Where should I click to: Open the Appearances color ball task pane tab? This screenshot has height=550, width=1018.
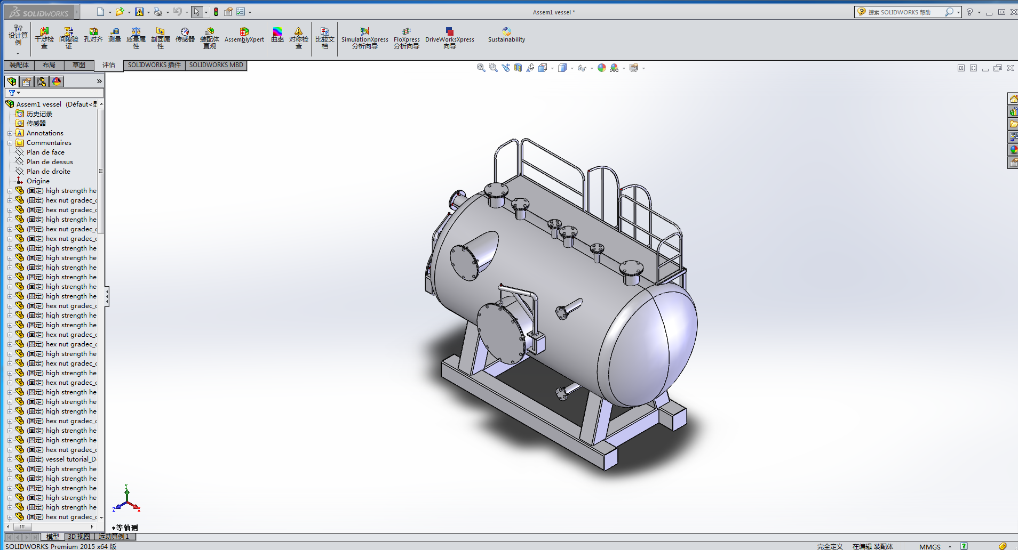tap(1013, 150)
